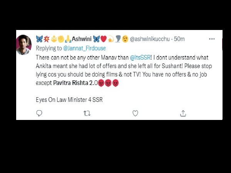Click the folded hands emoji before Ashwini
231x173 pixels.
(68, 39)
